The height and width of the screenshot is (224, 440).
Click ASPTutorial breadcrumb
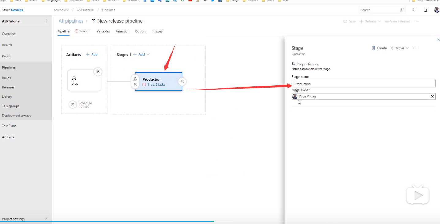point(85,10)
